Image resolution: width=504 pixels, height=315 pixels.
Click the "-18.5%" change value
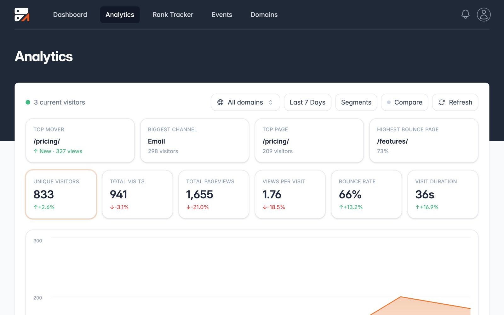tap(276, 207)
